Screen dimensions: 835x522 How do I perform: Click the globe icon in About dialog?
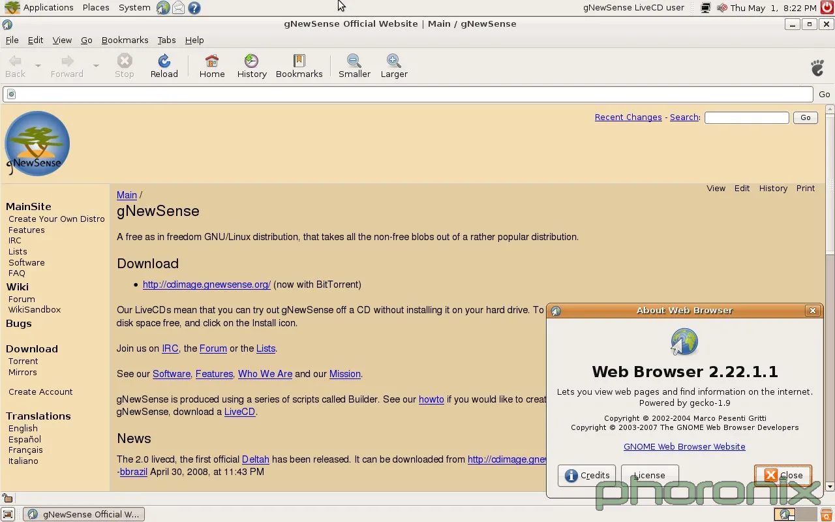click(684, 342)
